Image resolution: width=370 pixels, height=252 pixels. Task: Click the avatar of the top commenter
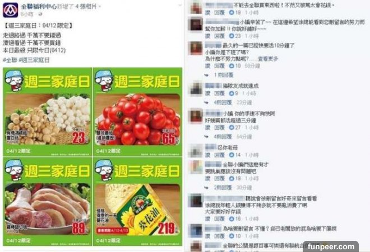(196, 7)
